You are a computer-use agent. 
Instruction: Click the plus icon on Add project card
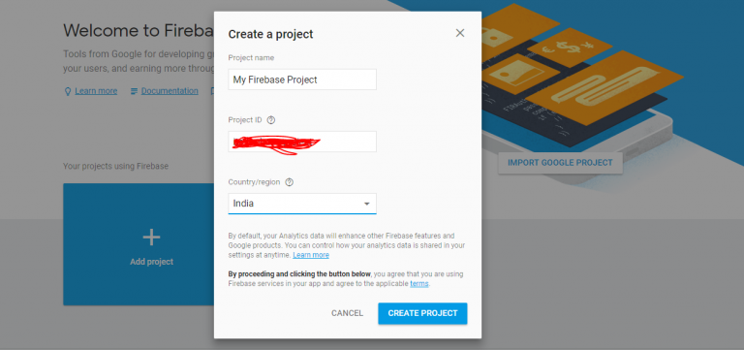[x=151, y=237]
